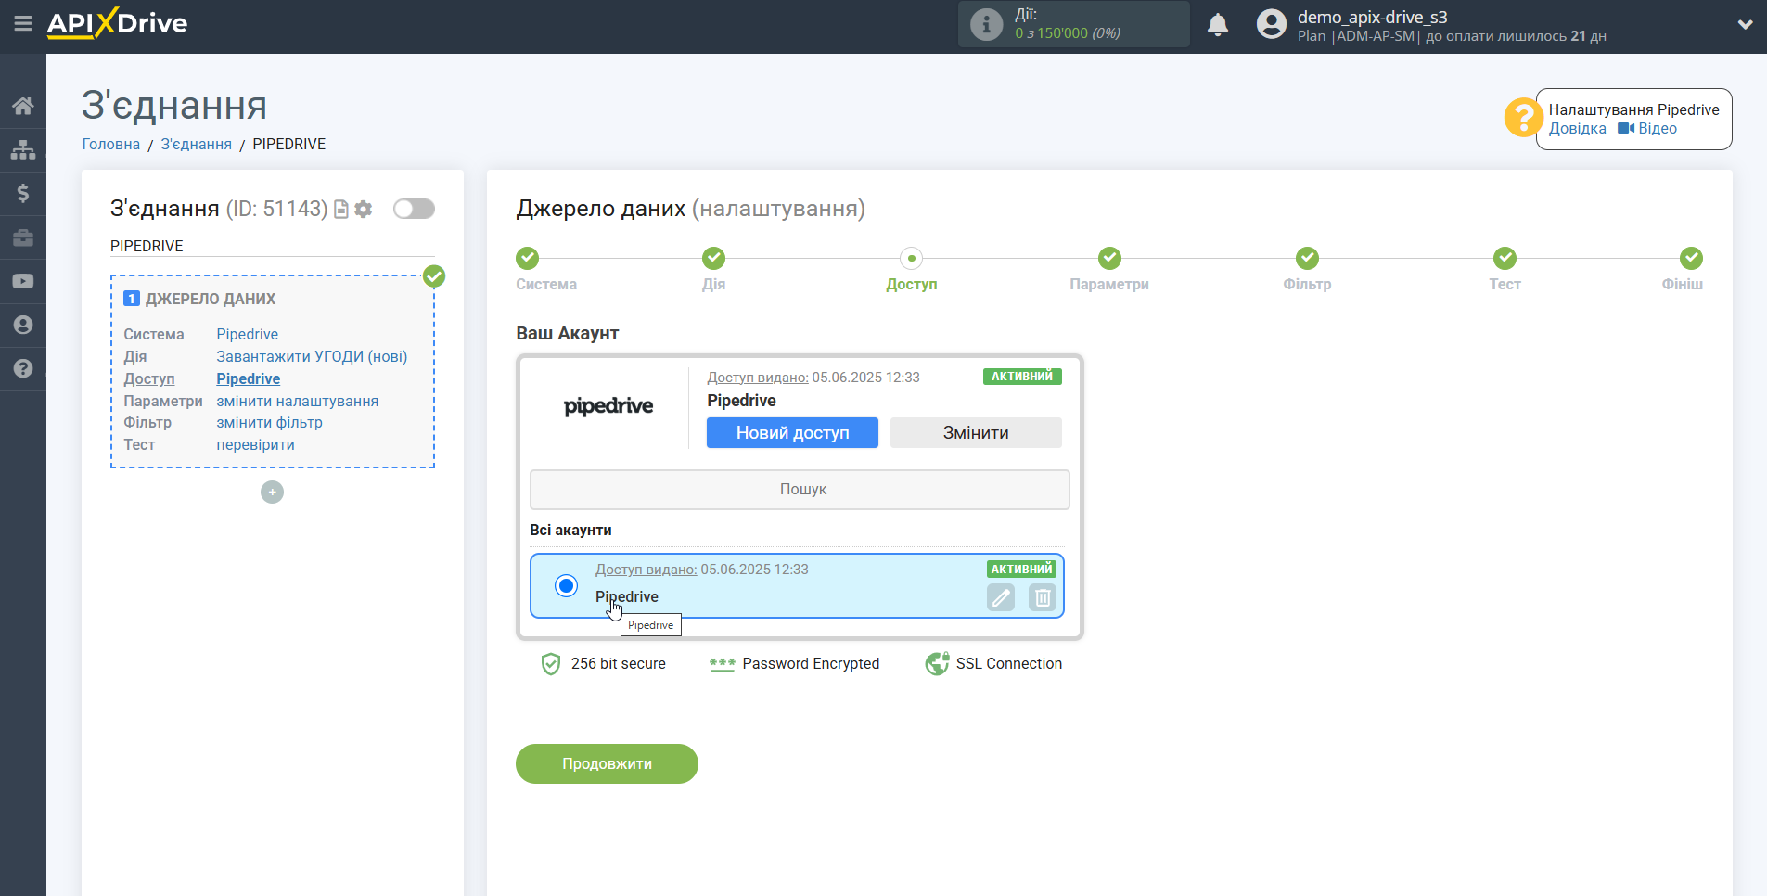Screen dimensions: 1767x896
Task: Go to Головна breadcrumb
Action: (x=111, y=144)
